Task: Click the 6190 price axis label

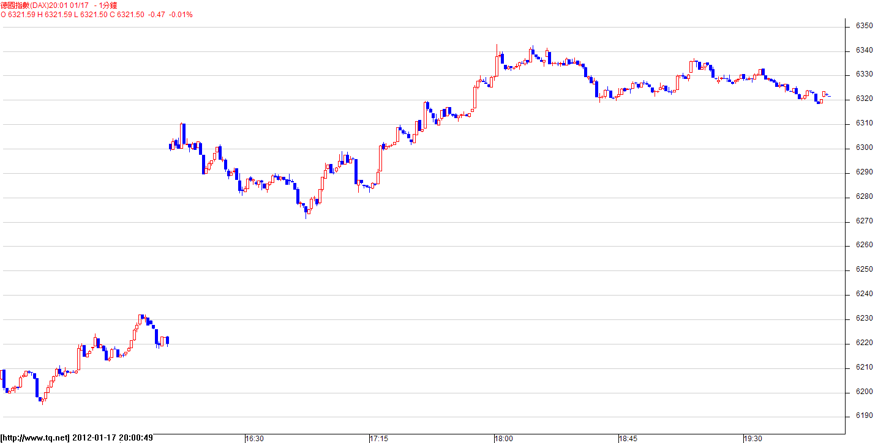Action: click(864, 416)
